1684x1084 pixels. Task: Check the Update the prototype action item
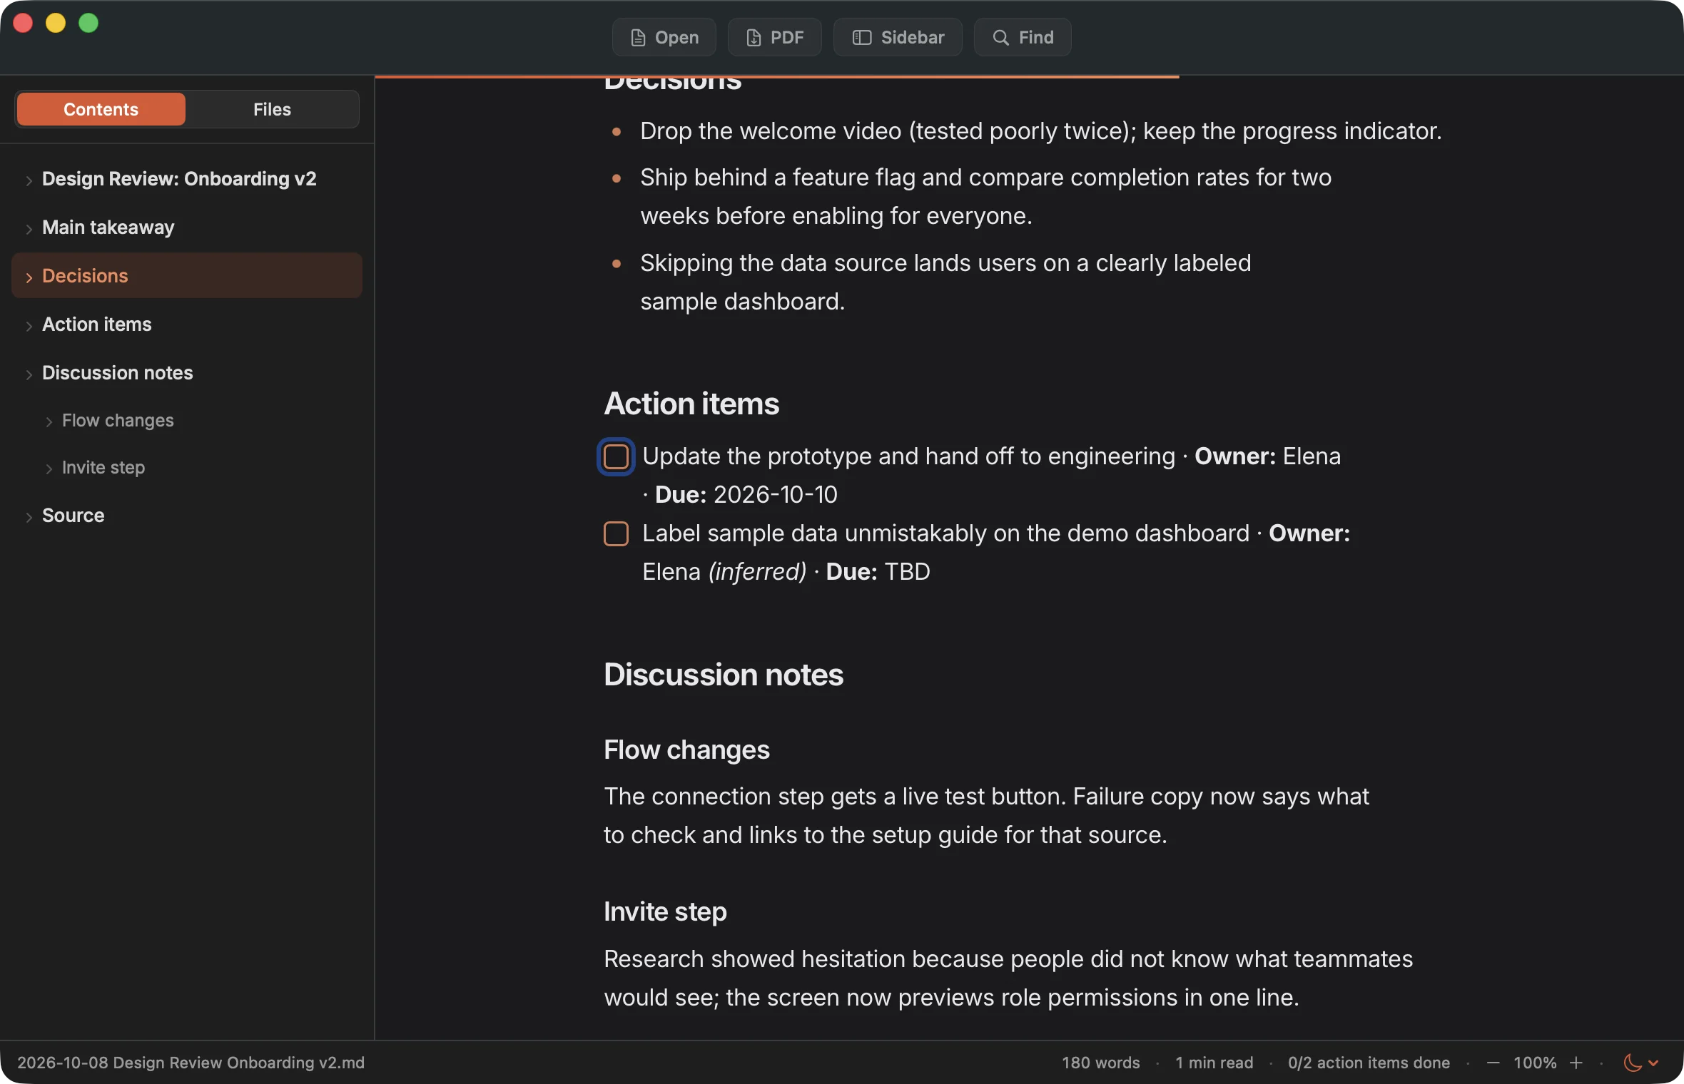coord(616,456)
